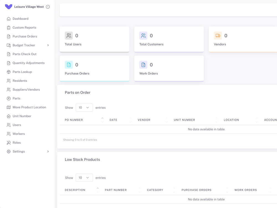The height and width of the screenshot is (208, 277).
Task: Sort by Part Number column arrows
Action: pyautogui.click(x=140, y=190)
